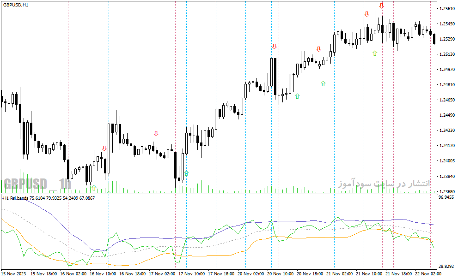
Task: Click the 16 Nov 18:00 time label
Action: [133, 274]
